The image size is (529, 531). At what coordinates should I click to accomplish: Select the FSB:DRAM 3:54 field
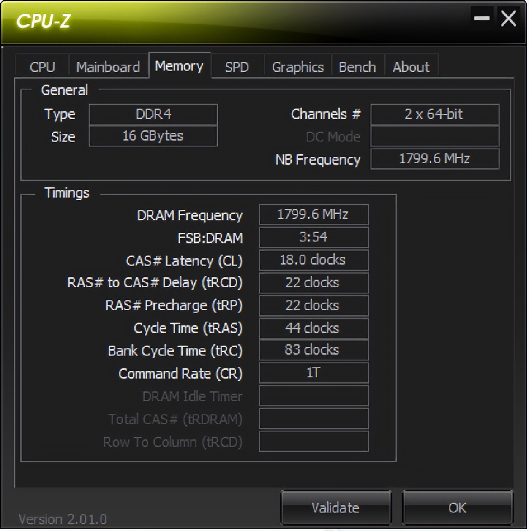pyautogui.click(x=314, y=237)
